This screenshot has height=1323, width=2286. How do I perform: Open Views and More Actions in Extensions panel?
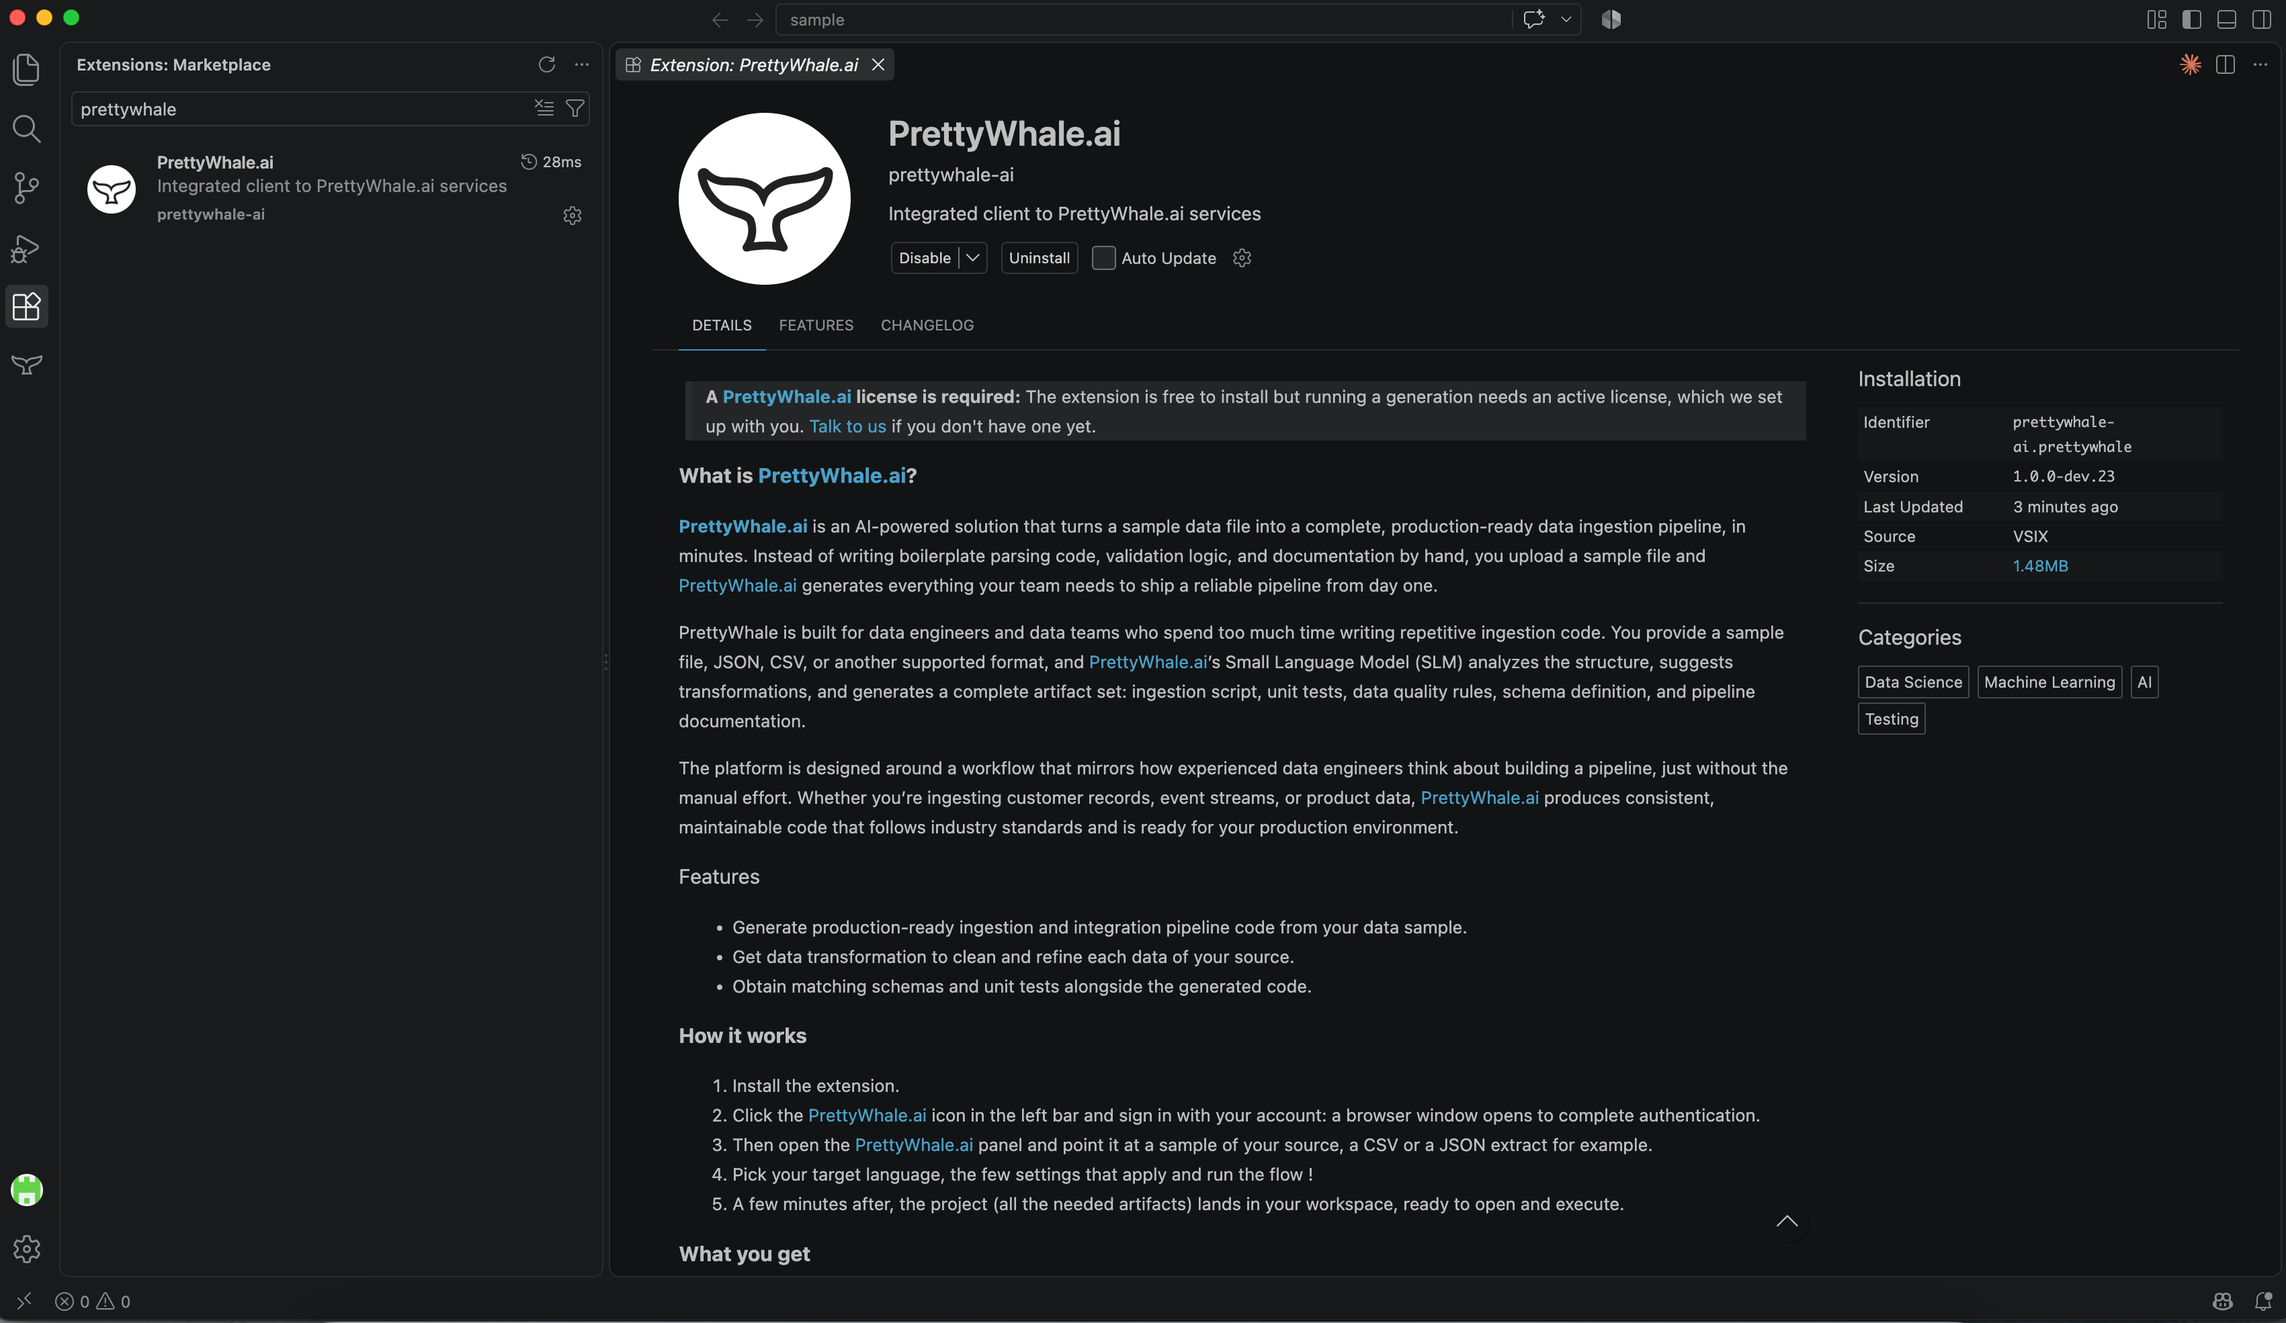coord(581,64)
